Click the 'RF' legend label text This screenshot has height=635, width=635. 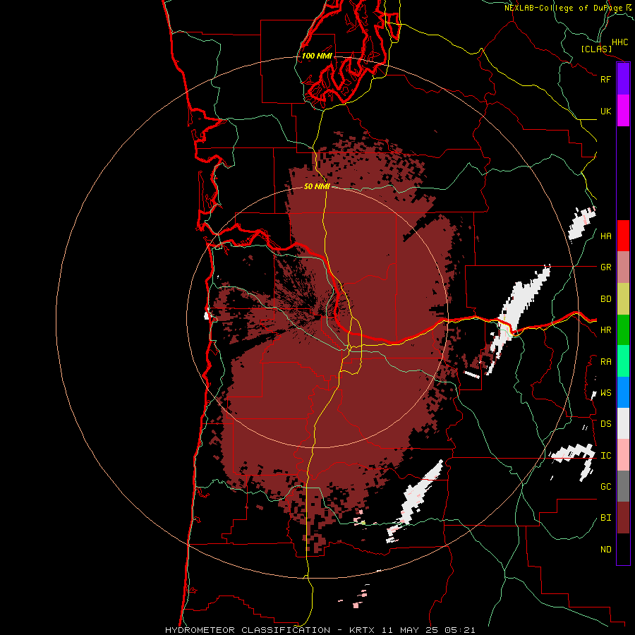point(605,79)
